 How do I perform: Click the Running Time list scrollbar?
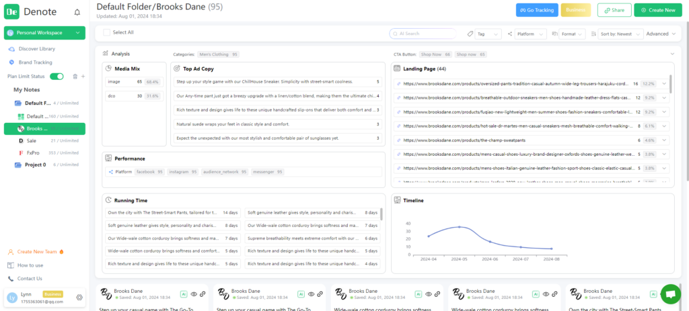pyautogui.click(x=381, y=214)
